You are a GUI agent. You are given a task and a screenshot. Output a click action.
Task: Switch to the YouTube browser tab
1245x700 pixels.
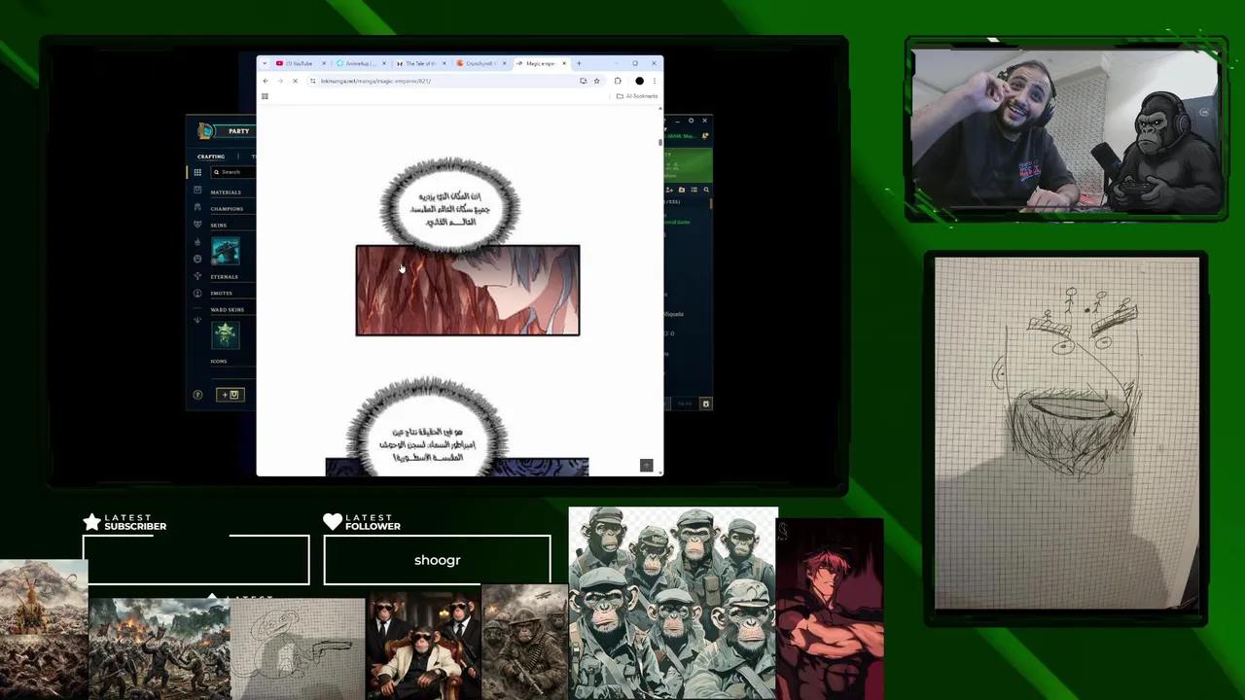[x=300, y=63]
